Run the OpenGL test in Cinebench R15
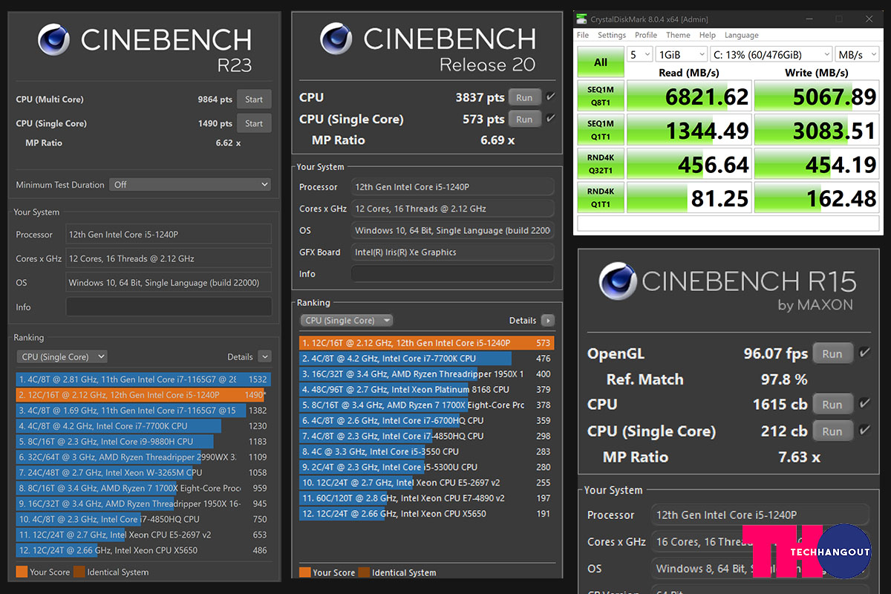Image resolution: width=891 pixels, height=594 pixels. pos(832,353)
